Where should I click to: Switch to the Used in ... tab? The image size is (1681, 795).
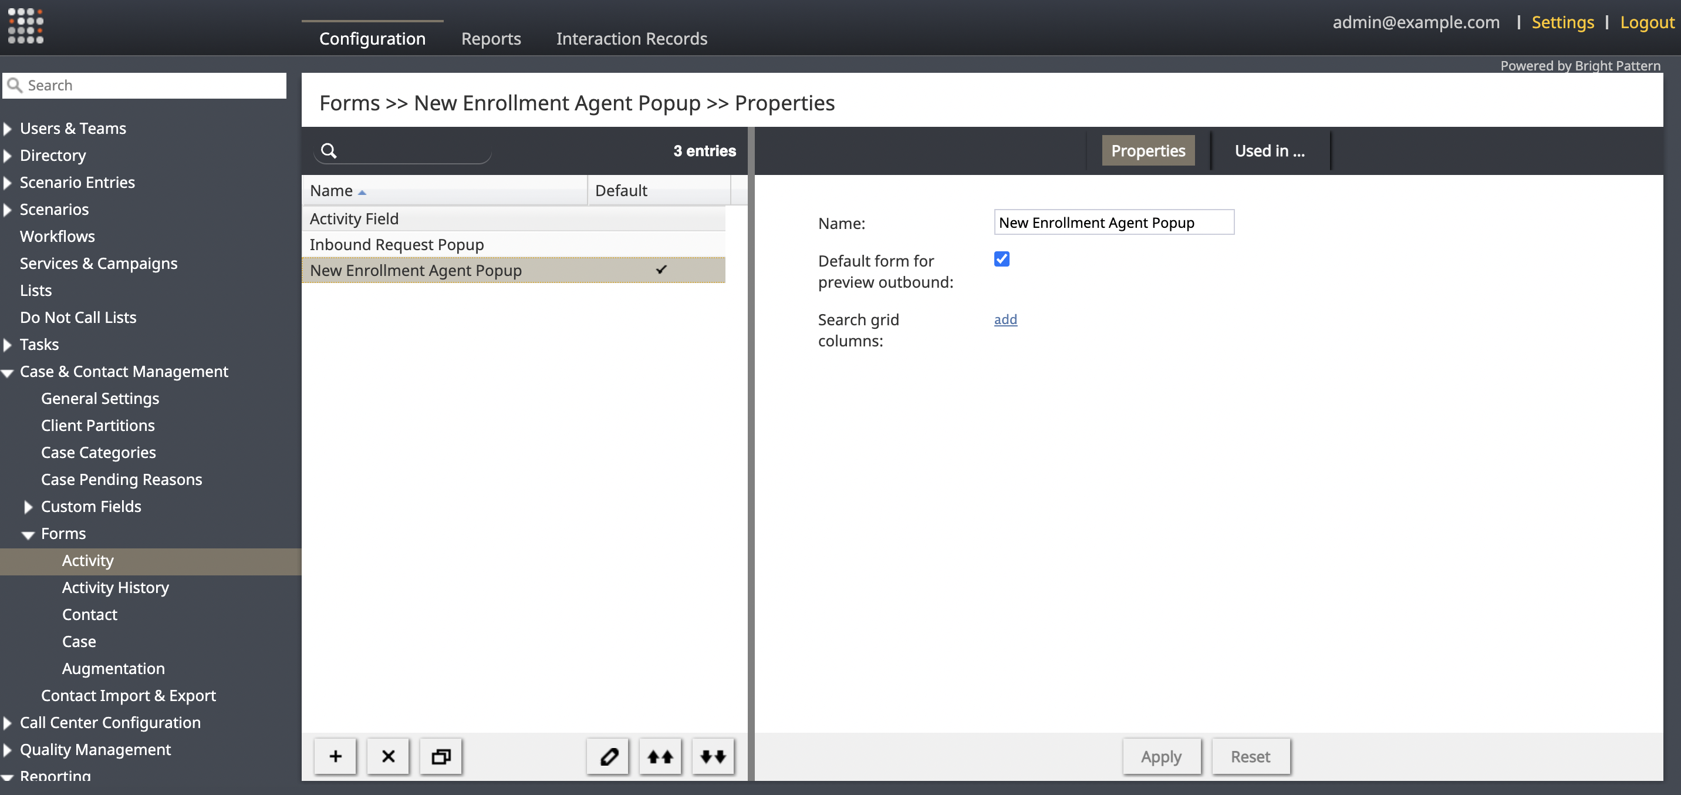[1269, 151]
